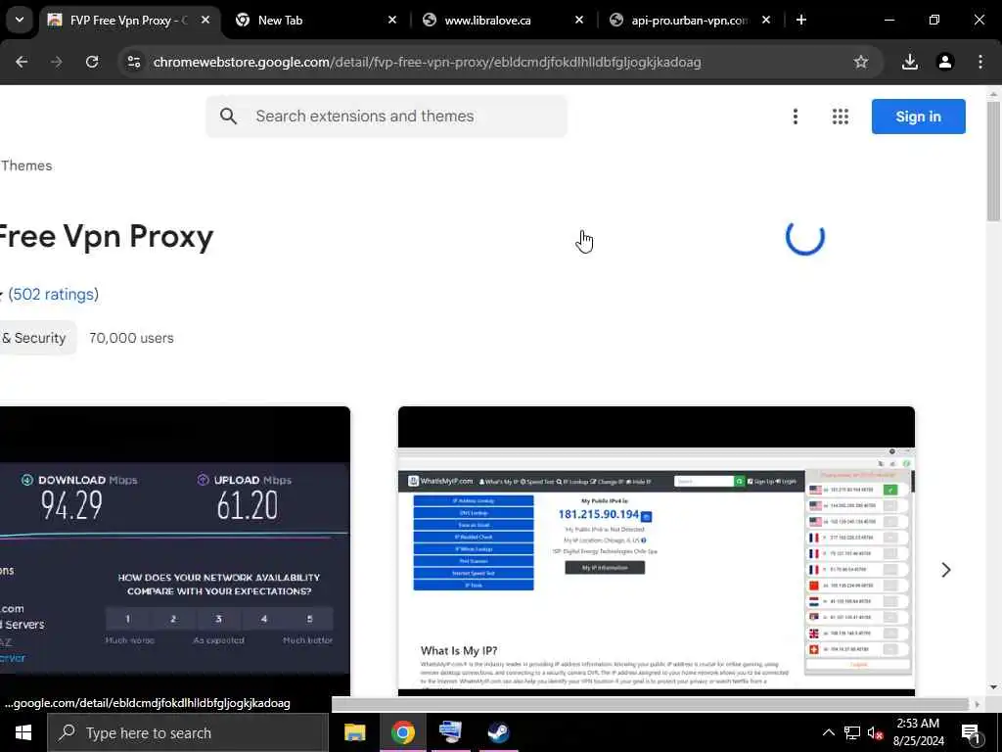Reload the current page
This screenshot has width=1002, height=752.
coord(92,62)
